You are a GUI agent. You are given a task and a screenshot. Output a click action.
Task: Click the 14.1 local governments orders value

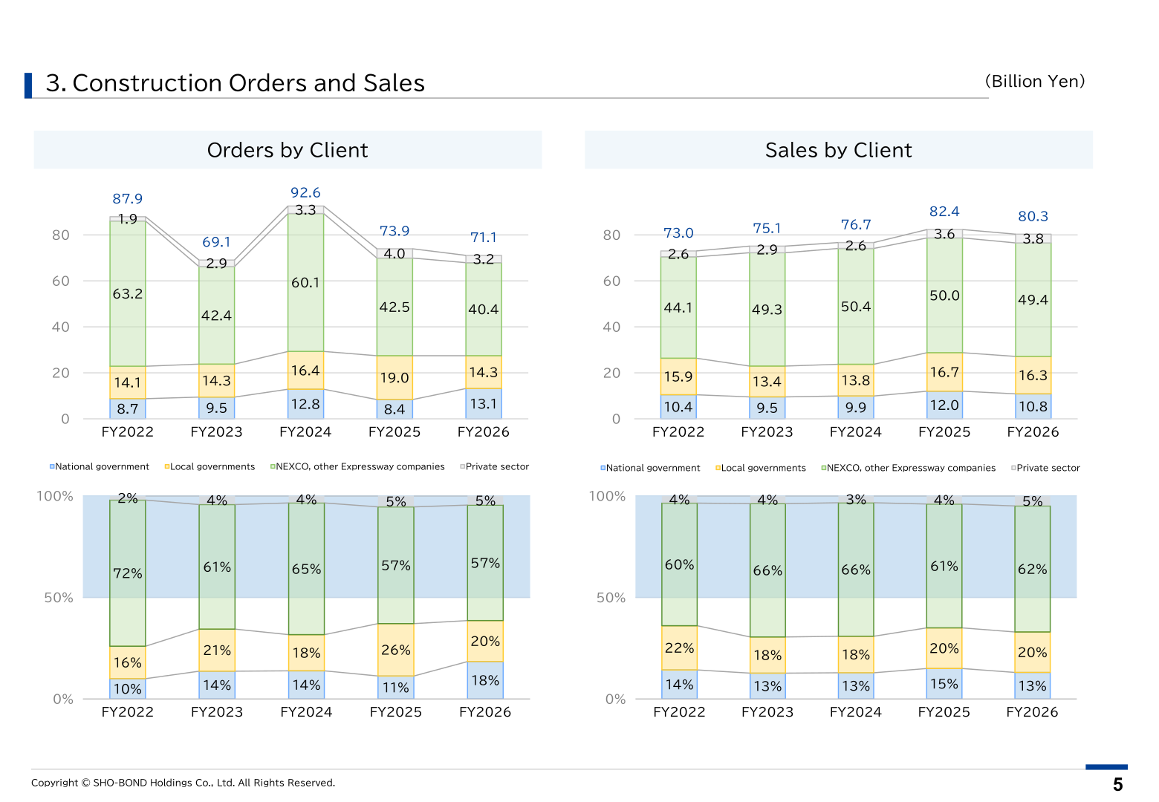(128, 383)
